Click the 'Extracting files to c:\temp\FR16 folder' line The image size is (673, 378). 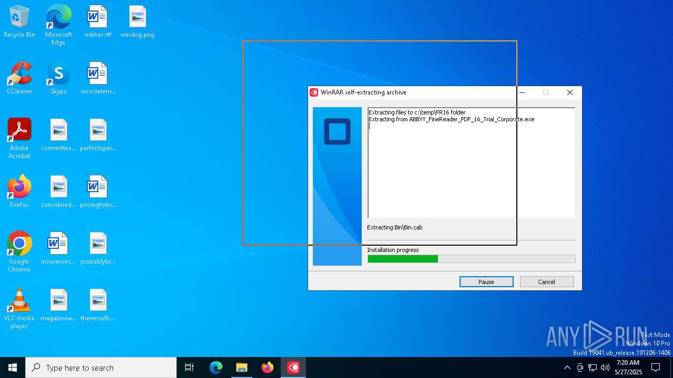point(417,112)
